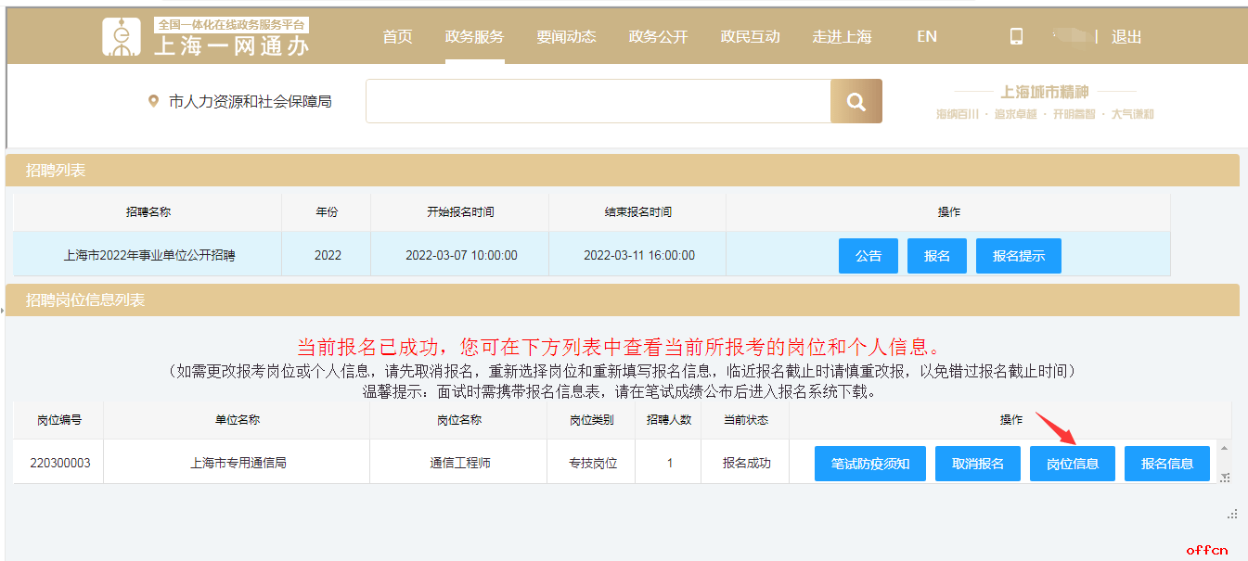
Task: Cancel registration with 取消报名 button
Action: pos(978,464)
